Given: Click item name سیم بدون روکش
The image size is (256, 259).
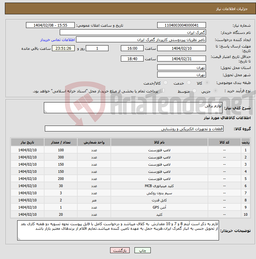Looking at the screenshot, I should (159, 193).
